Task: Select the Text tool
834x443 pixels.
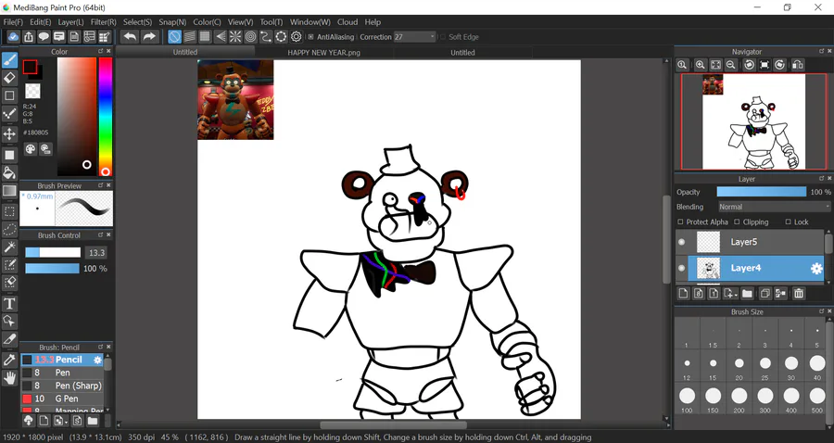Action: 9,304
